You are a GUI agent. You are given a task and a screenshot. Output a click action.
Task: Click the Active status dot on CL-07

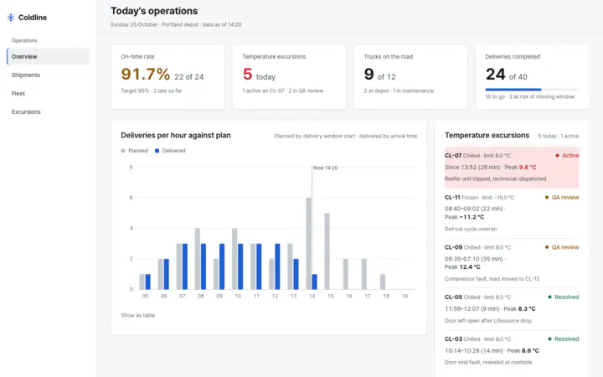click(x=557, y=156)
